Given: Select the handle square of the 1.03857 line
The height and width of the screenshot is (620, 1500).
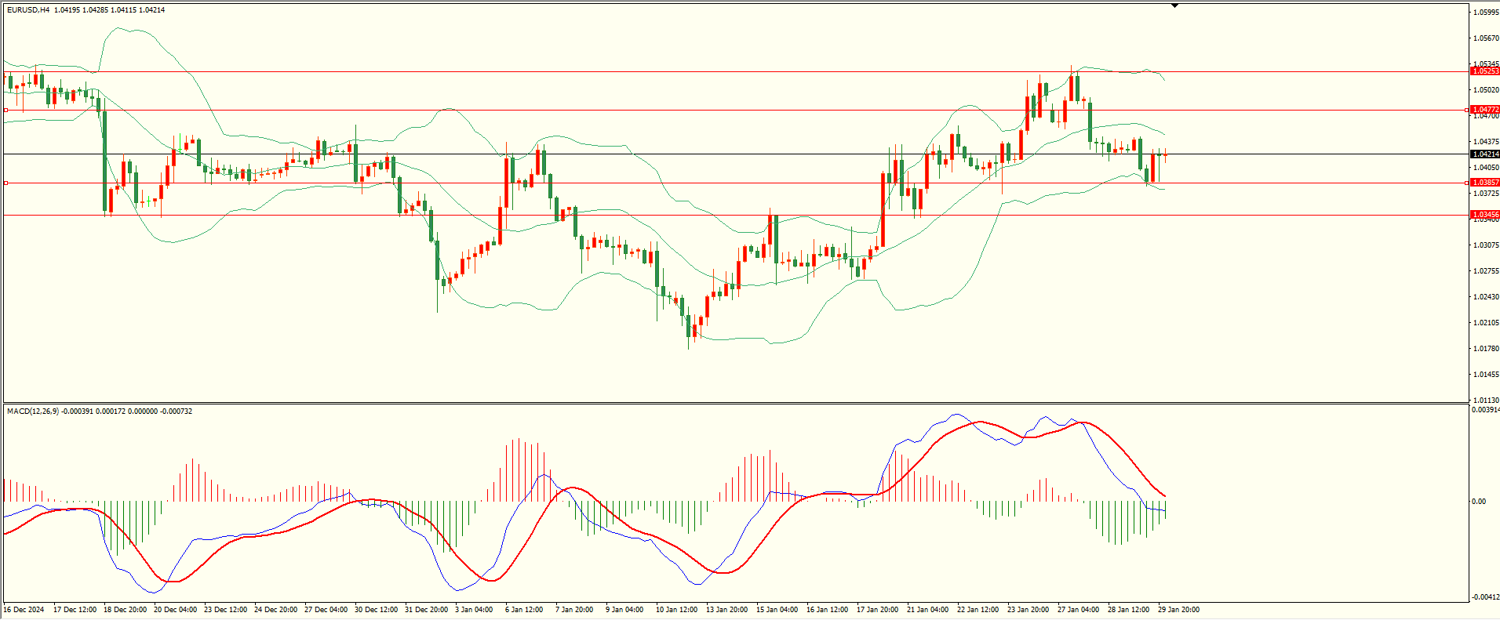Looking at the screenshot, I should click(x=6, y=183).
